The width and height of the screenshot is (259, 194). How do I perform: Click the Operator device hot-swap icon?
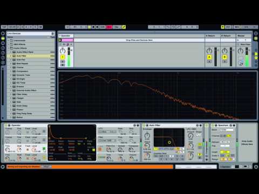[x=135, y=125]
